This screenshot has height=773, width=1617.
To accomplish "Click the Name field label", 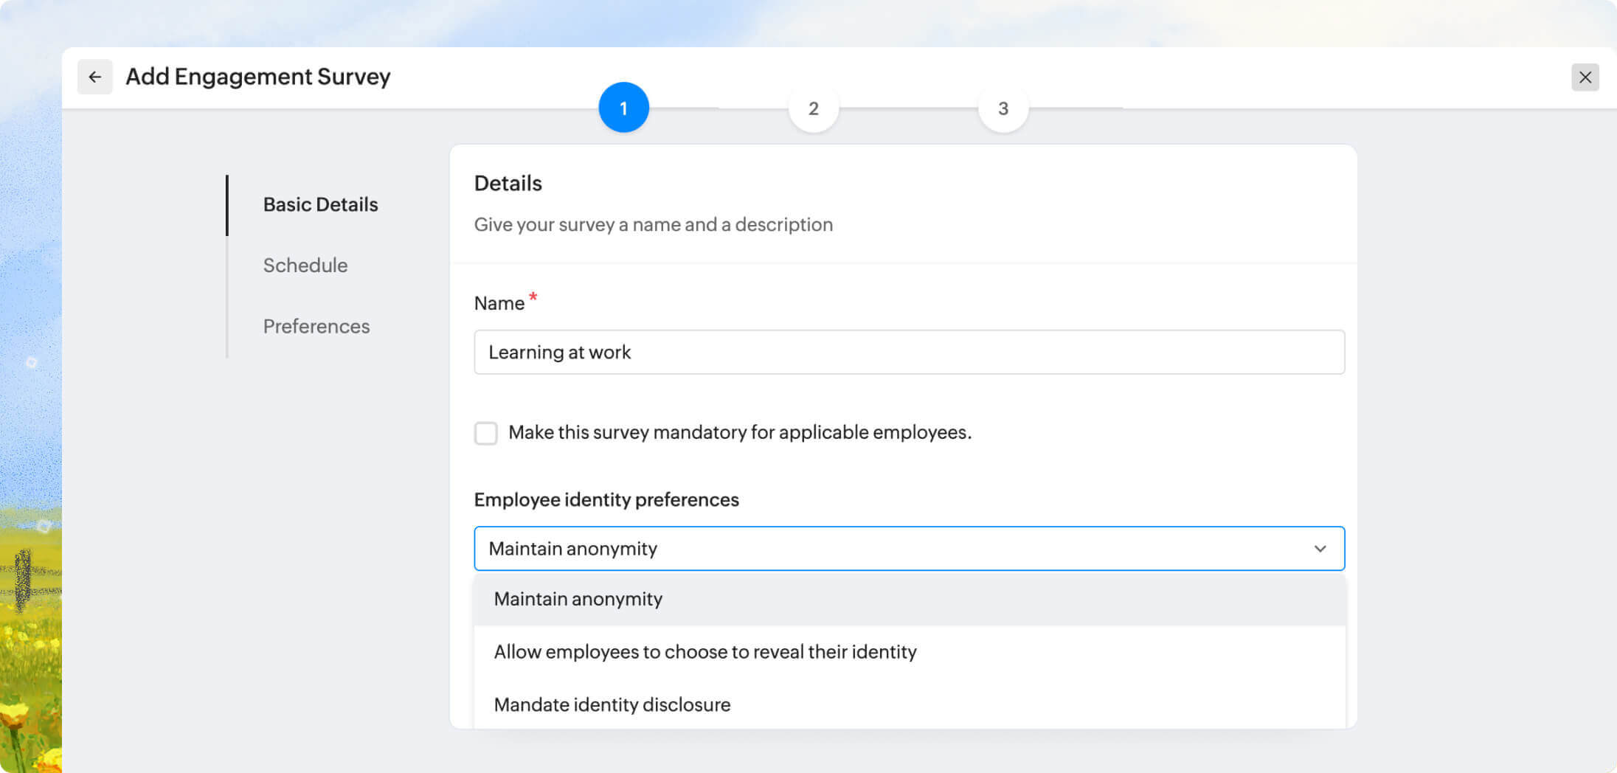I will tap(499, 303).
